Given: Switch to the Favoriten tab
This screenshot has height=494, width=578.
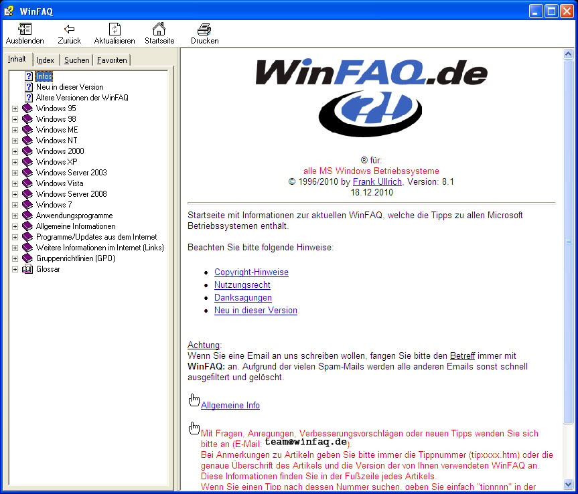Looking at the screenshot, I should [x=112, y=60].
